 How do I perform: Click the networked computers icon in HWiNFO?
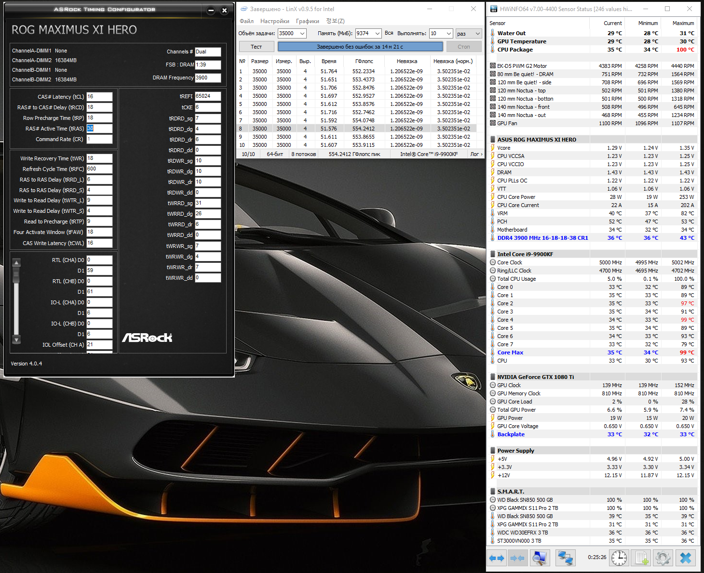point(565,558)
